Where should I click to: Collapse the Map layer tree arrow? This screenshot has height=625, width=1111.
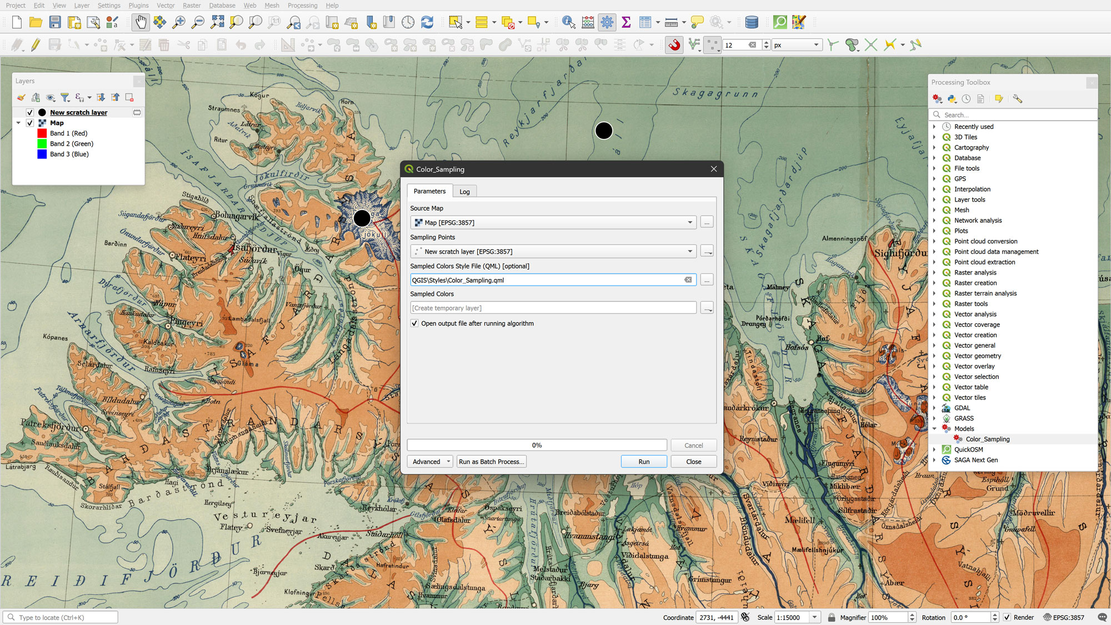18,123
